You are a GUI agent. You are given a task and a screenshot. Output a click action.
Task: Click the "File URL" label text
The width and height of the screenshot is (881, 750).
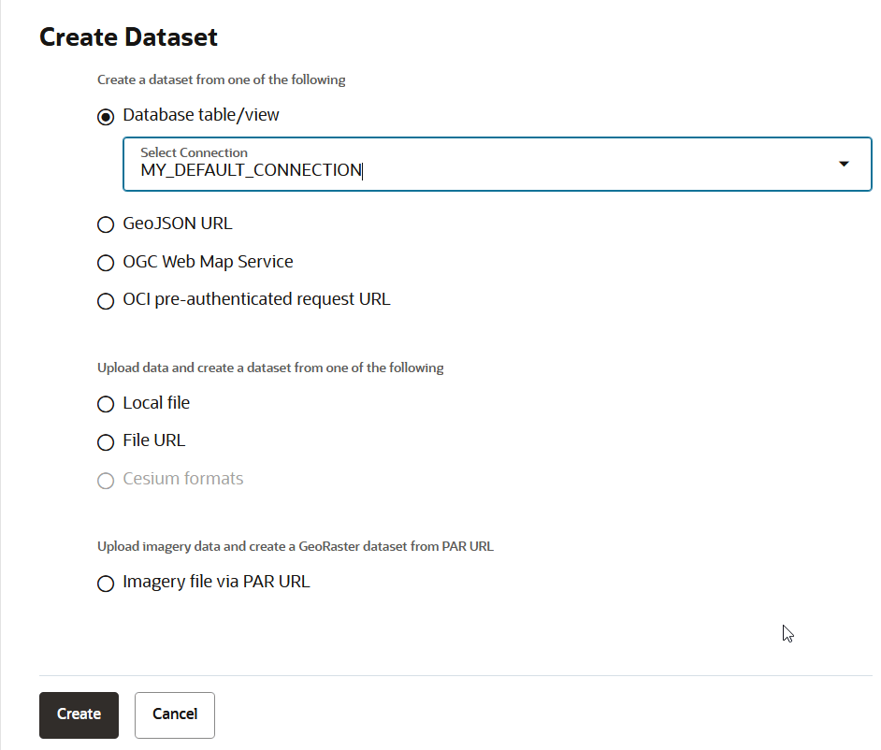[154, 440]
